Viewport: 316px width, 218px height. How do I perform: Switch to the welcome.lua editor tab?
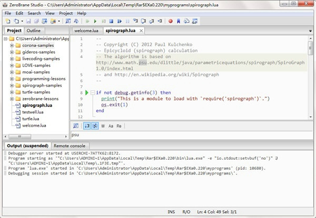tap(86, 31)
